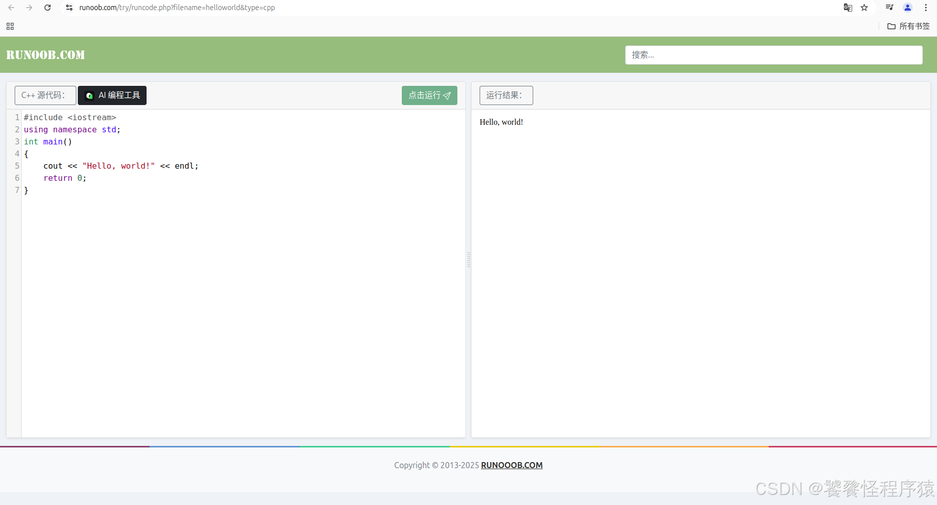Click the RUNOOB.COM logo

click(45, 55)
